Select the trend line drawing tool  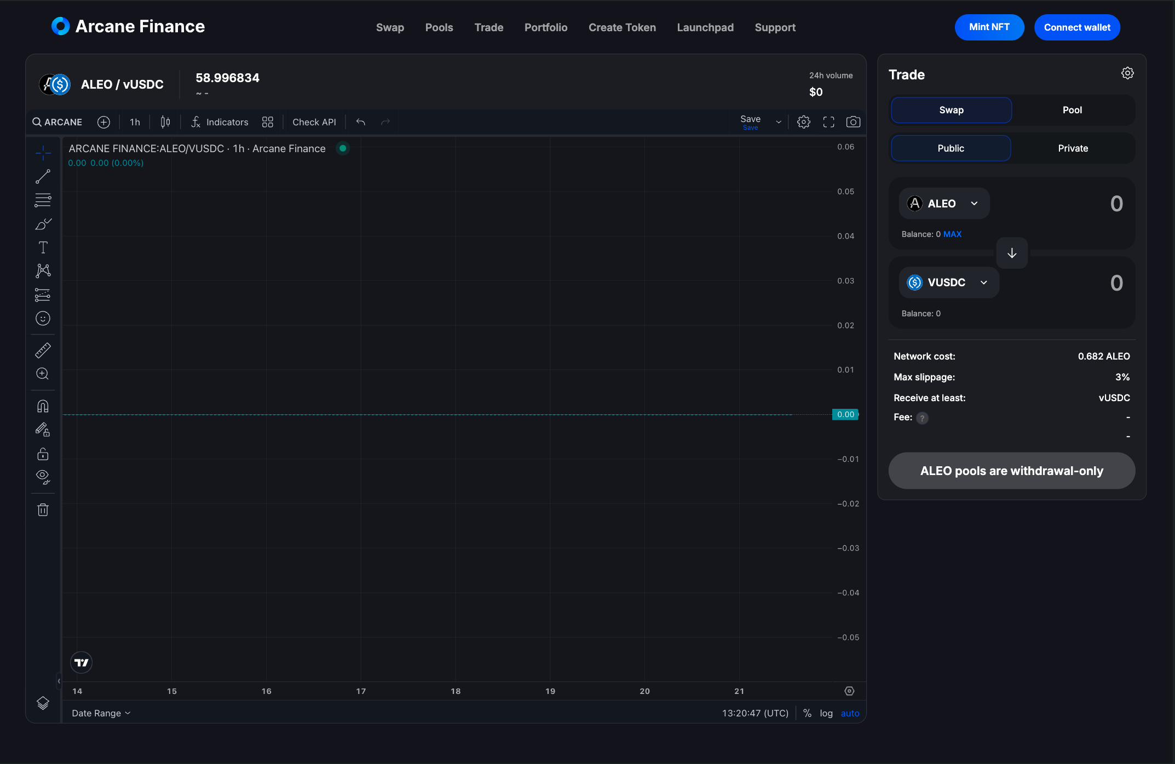(x=43, y=176)
